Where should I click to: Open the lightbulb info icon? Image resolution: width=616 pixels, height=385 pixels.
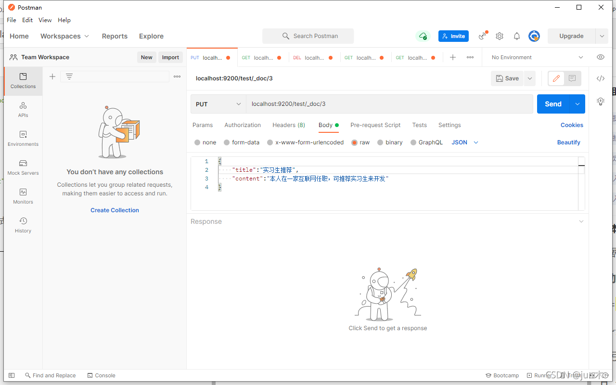tap(601, 102)
